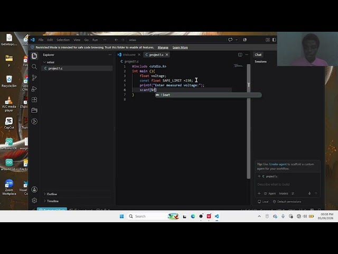Open the Selection menu
The height and width of the screenshot is (254, 338).
pyautogui.click(x=63, y=40)
